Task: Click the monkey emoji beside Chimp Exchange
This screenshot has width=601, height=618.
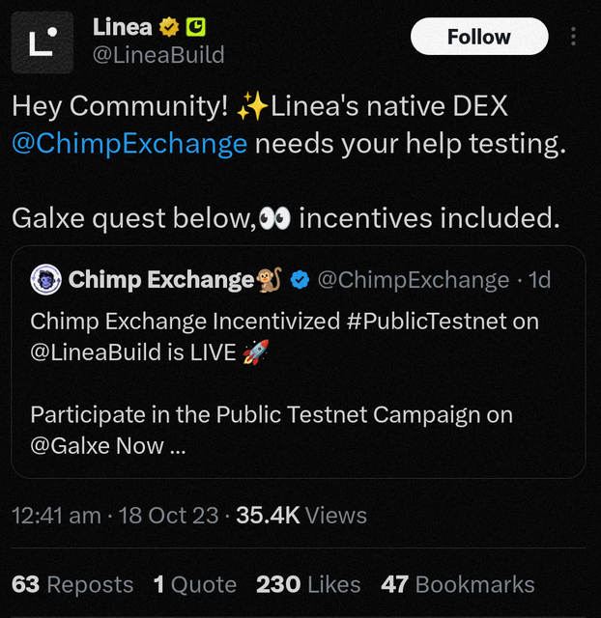Action: click(x=270, y=280)
